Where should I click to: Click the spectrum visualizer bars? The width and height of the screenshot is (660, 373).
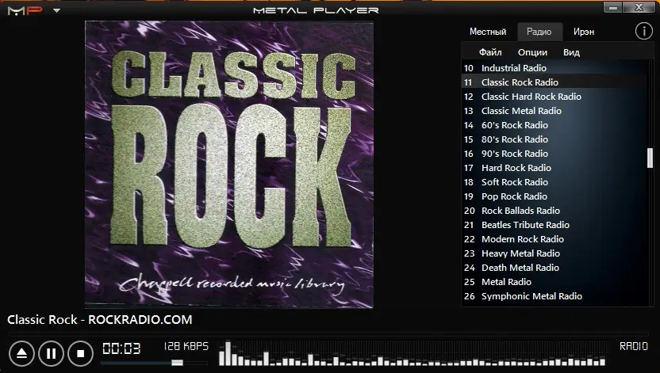point(412,353)
